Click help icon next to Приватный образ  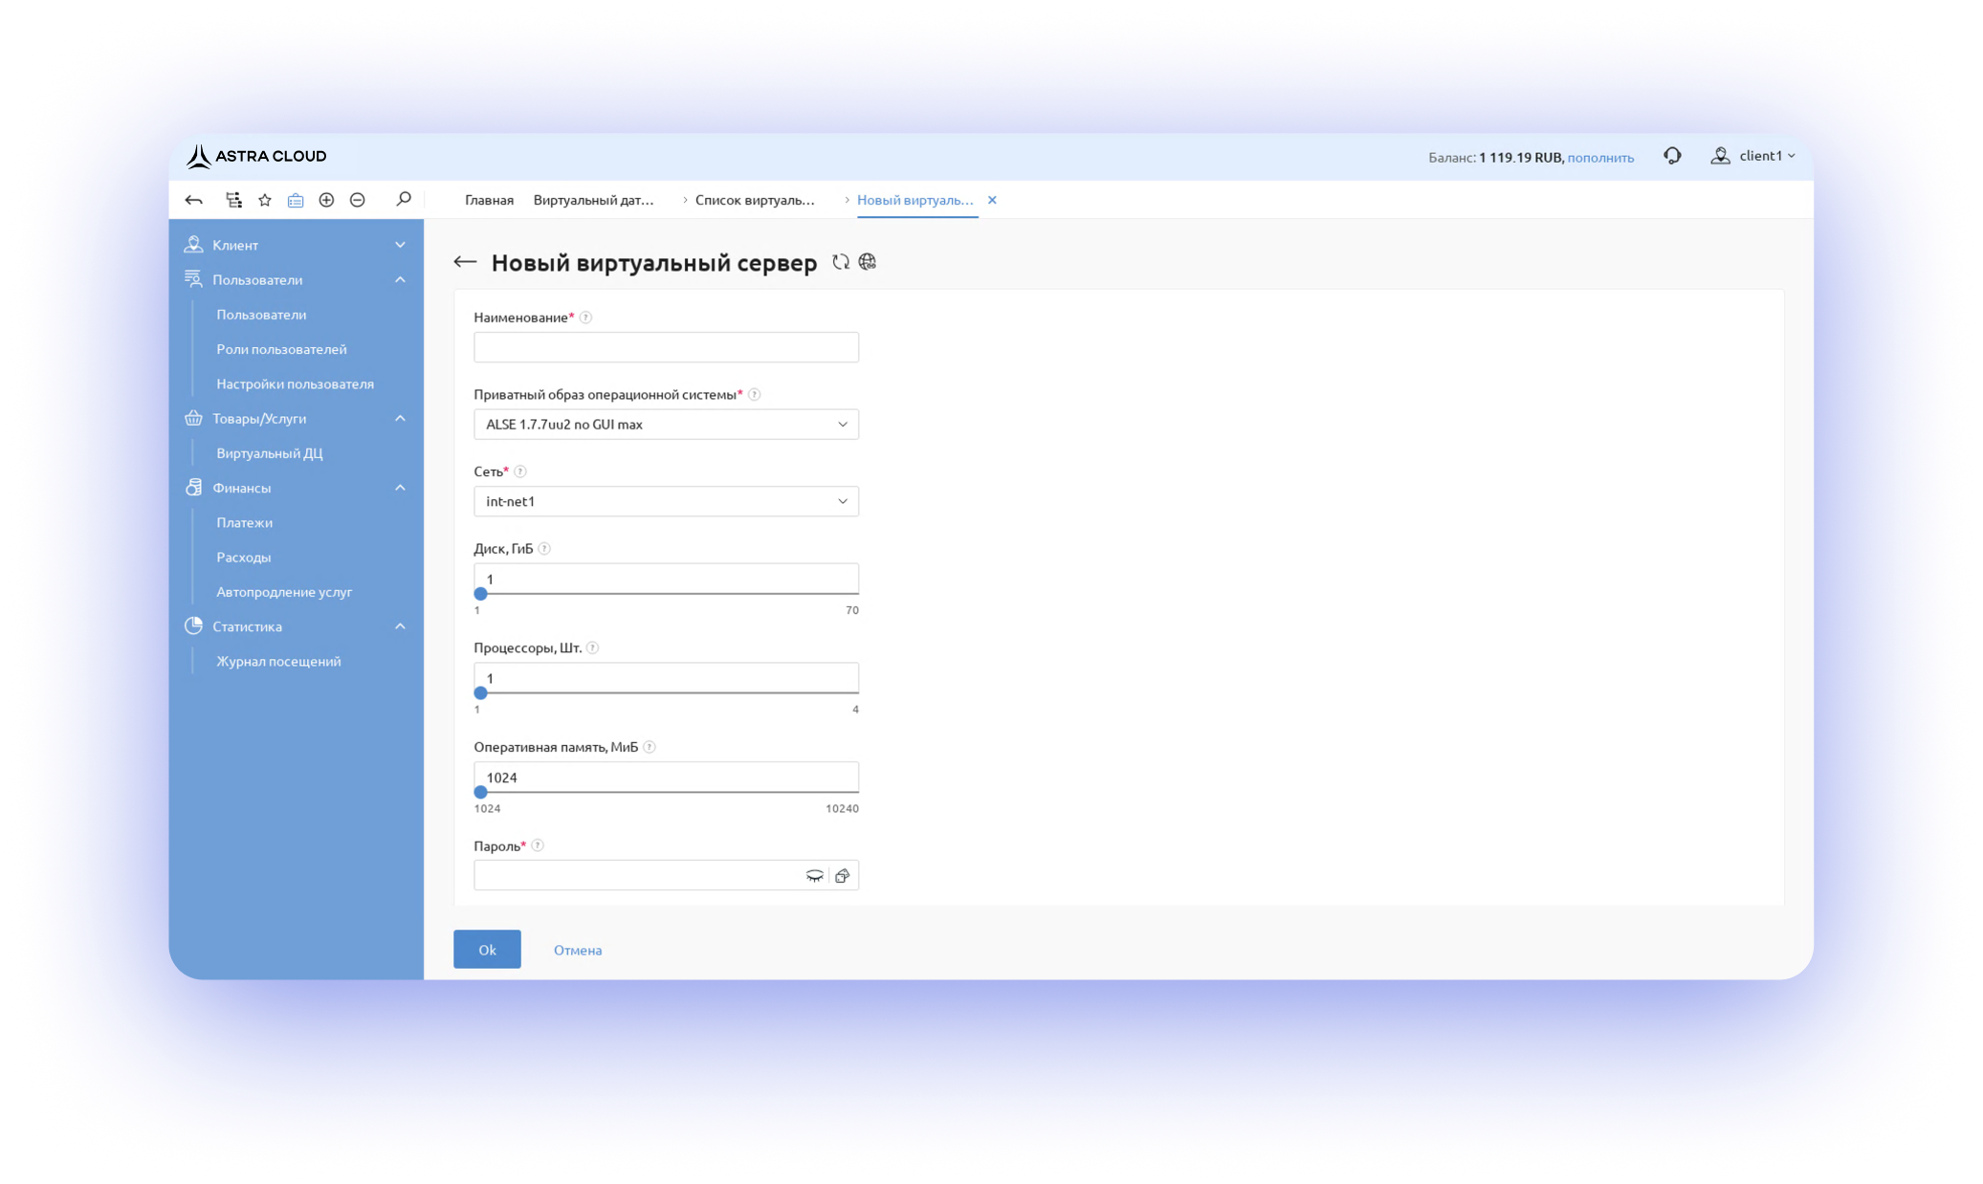754,395
